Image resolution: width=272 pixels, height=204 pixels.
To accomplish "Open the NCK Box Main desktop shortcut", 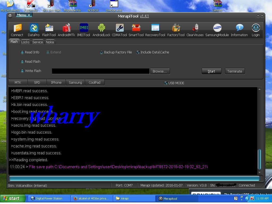I will 52,6.
